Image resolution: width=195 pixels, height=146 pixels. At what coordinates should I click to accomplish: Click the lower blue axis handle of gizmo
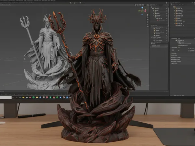142,15
